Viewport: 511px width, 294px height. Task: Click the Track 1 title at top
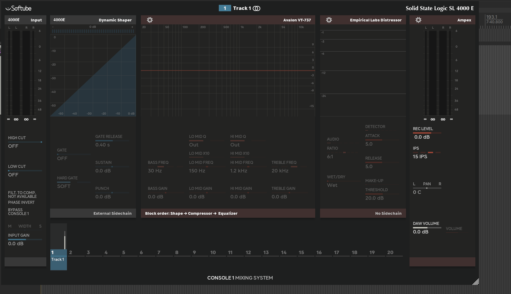(x=242, y=8)
